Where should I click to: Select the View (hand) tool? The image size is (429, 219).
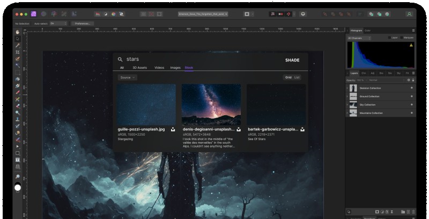[18, 32]
